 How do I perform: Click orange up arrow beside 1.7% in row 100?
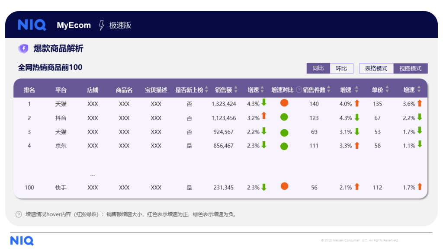click(x=420, y=187)
